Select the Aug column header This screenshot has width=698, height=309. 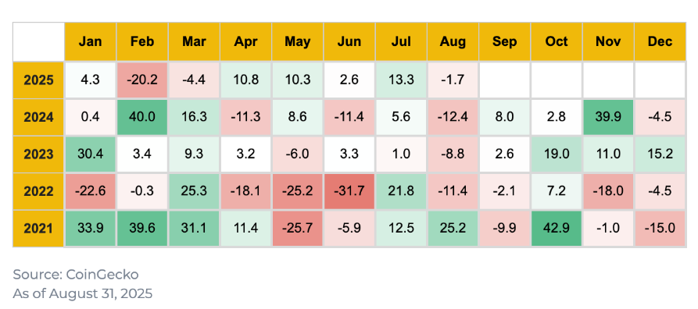pos(453,42)
